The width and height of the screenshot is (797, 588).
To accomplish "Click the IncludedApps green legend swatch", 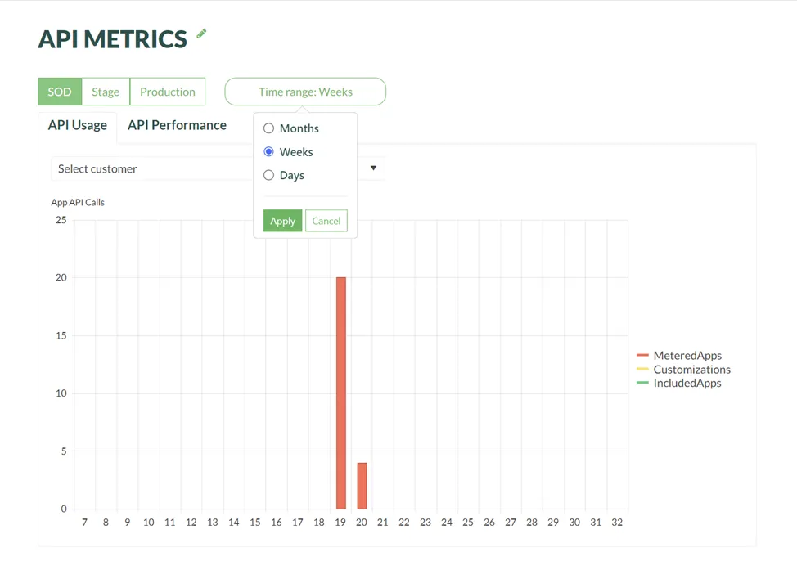I will [x=642, y=383].
